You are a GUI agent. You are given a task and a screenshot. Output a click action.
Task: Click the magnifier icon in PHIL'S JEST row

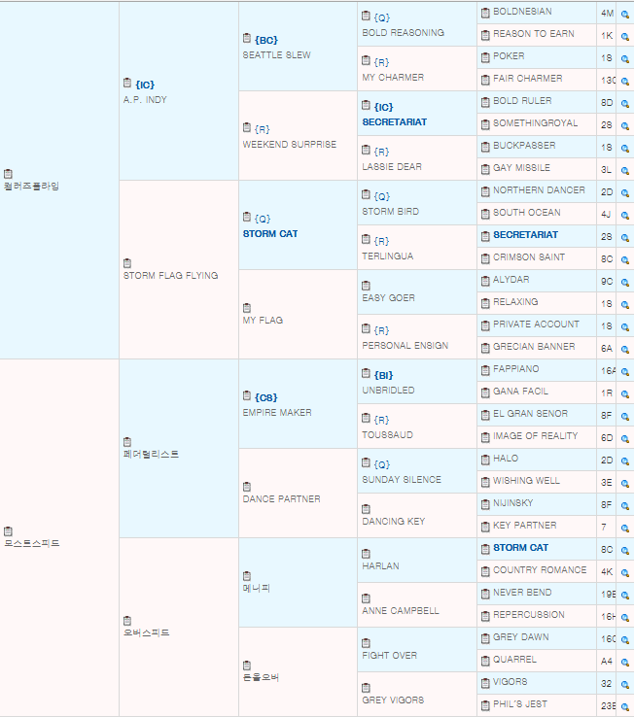tap(625, 707)
